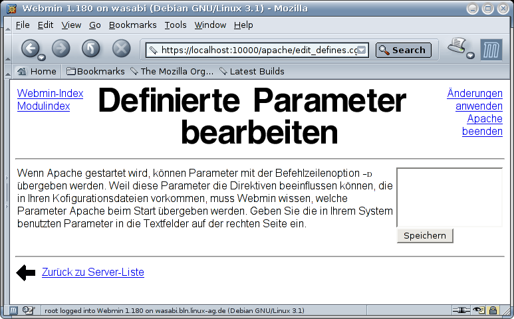Viewport: 514px width, 319px height.
Task: Click Home in the personal toolbar
Action: tap(37, 71)
